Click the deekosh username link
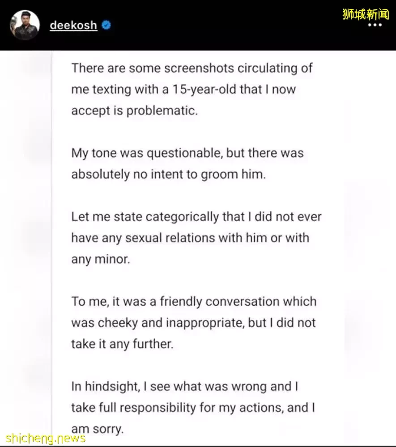This screenshot has width=396, height=447. pos(73,25)
